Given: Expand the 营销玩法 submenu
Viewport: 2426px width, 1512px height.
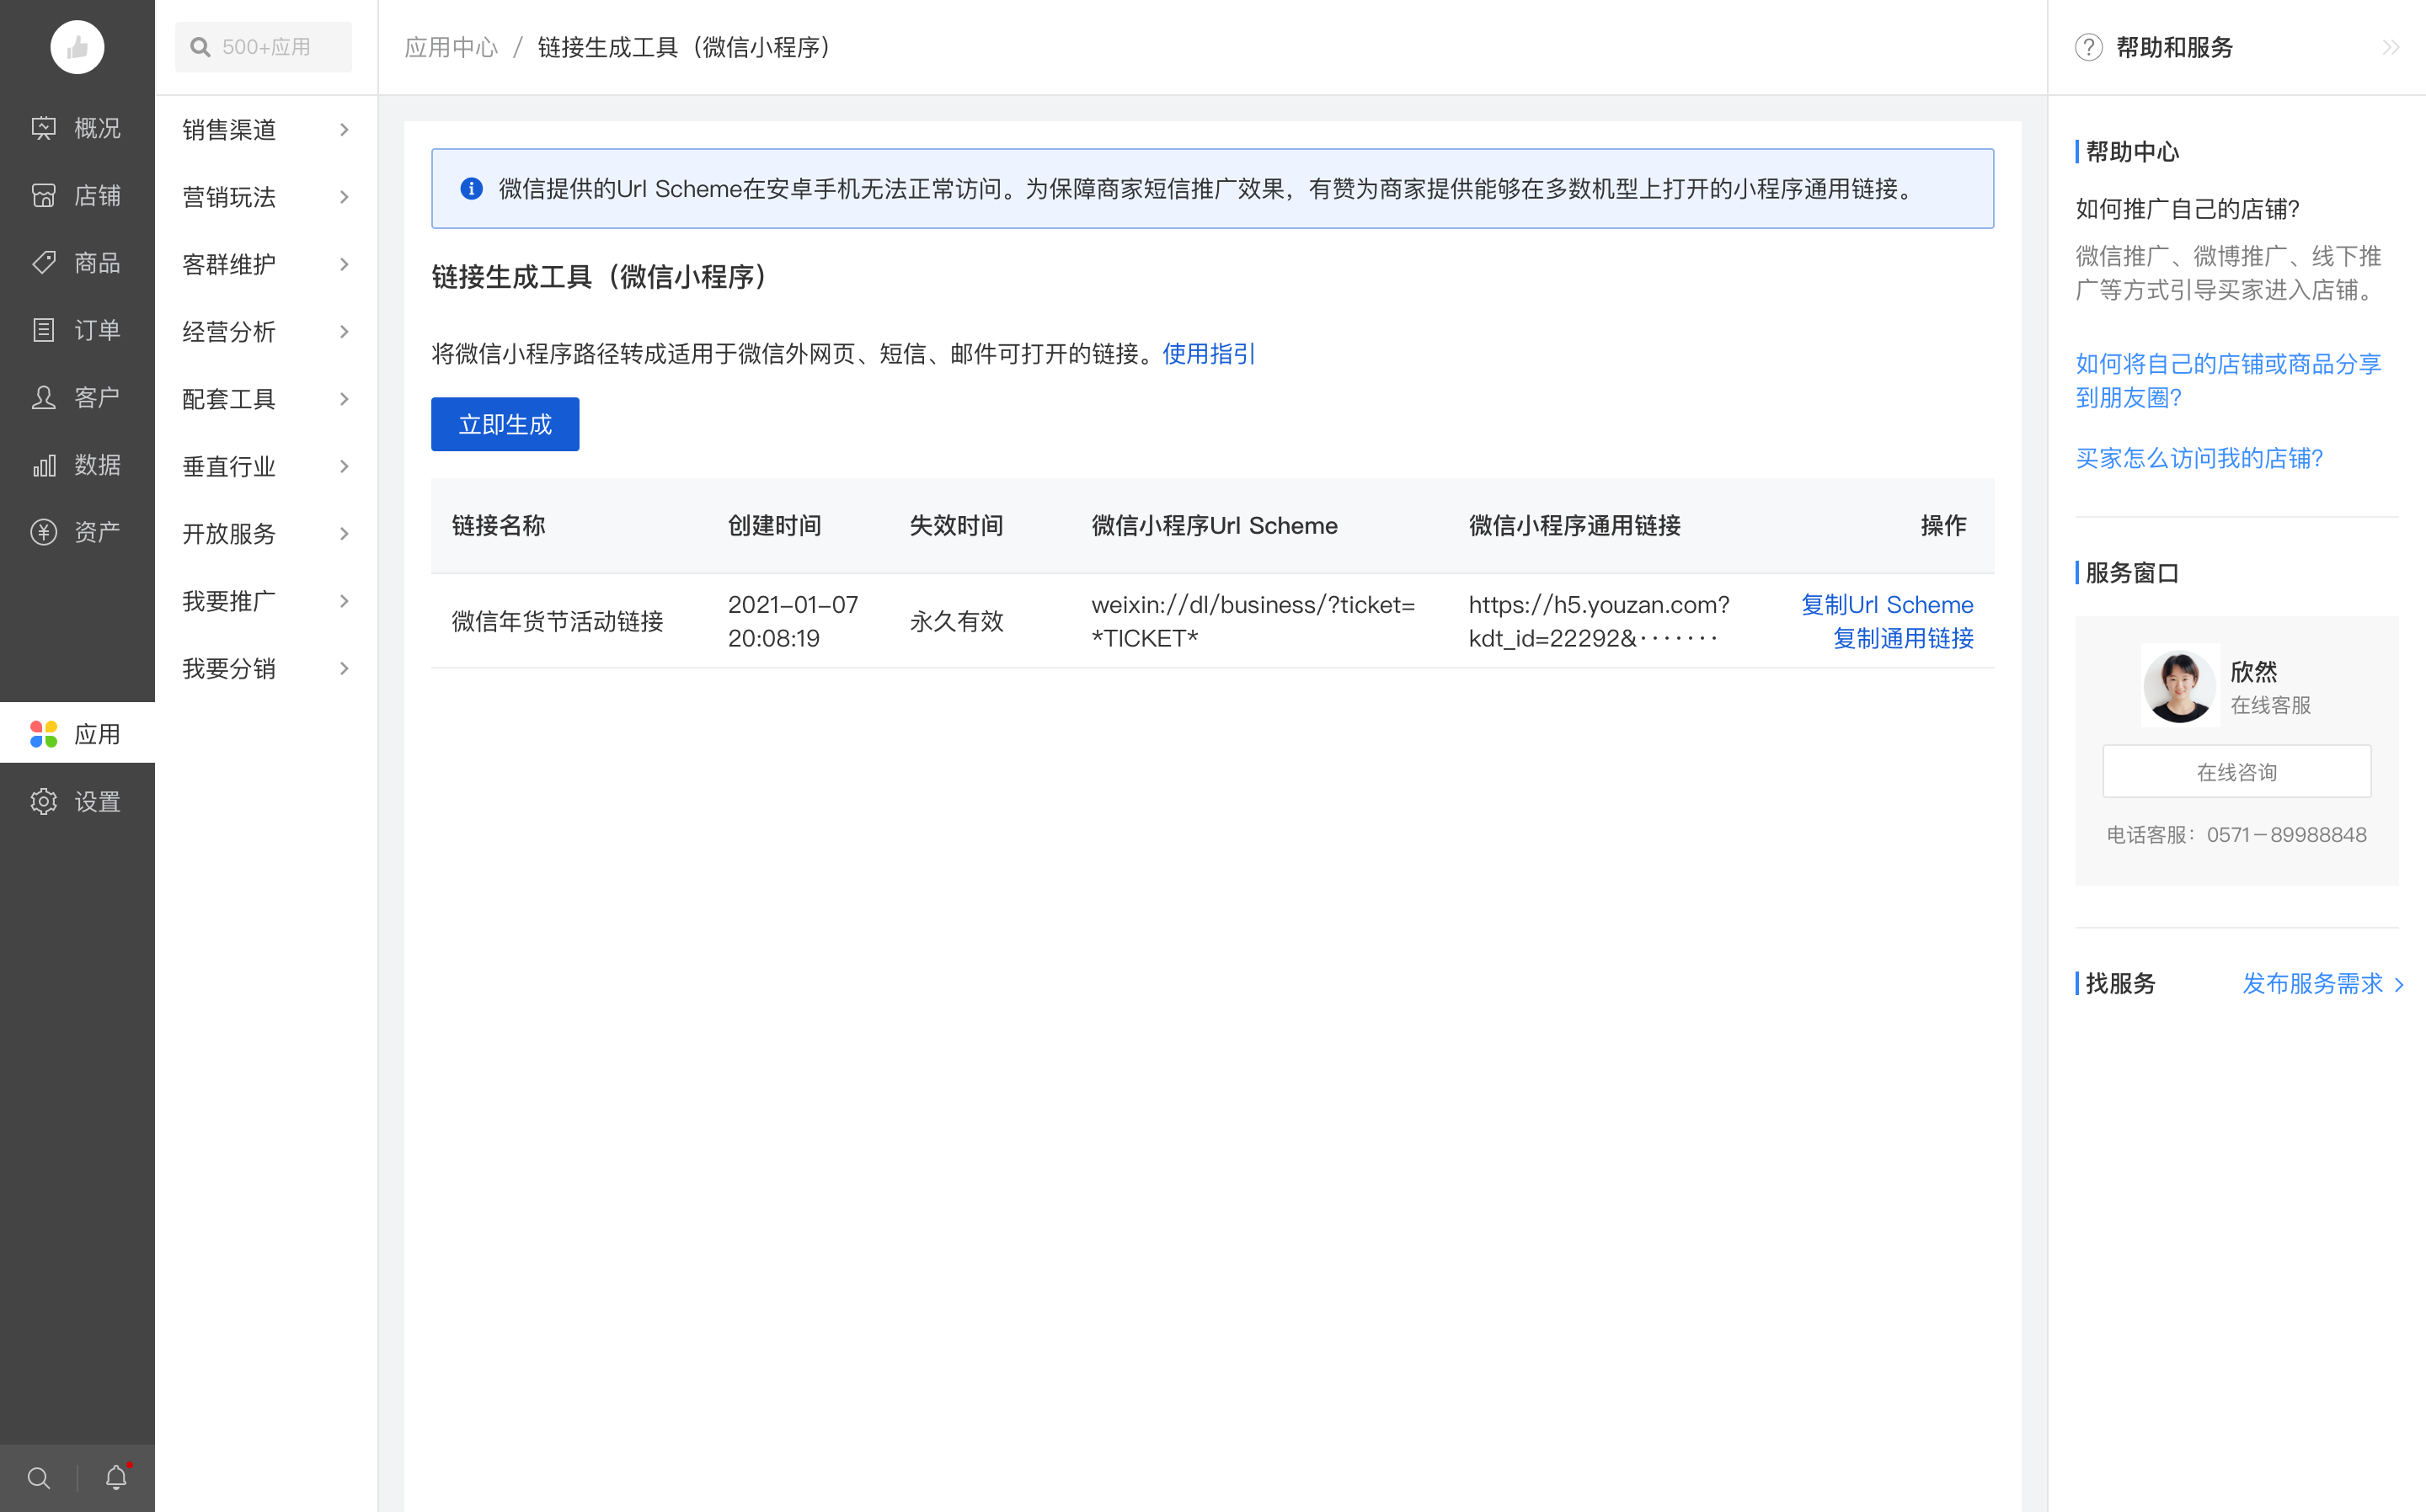Looking at the screenshot, I should (x=266, y=197).
